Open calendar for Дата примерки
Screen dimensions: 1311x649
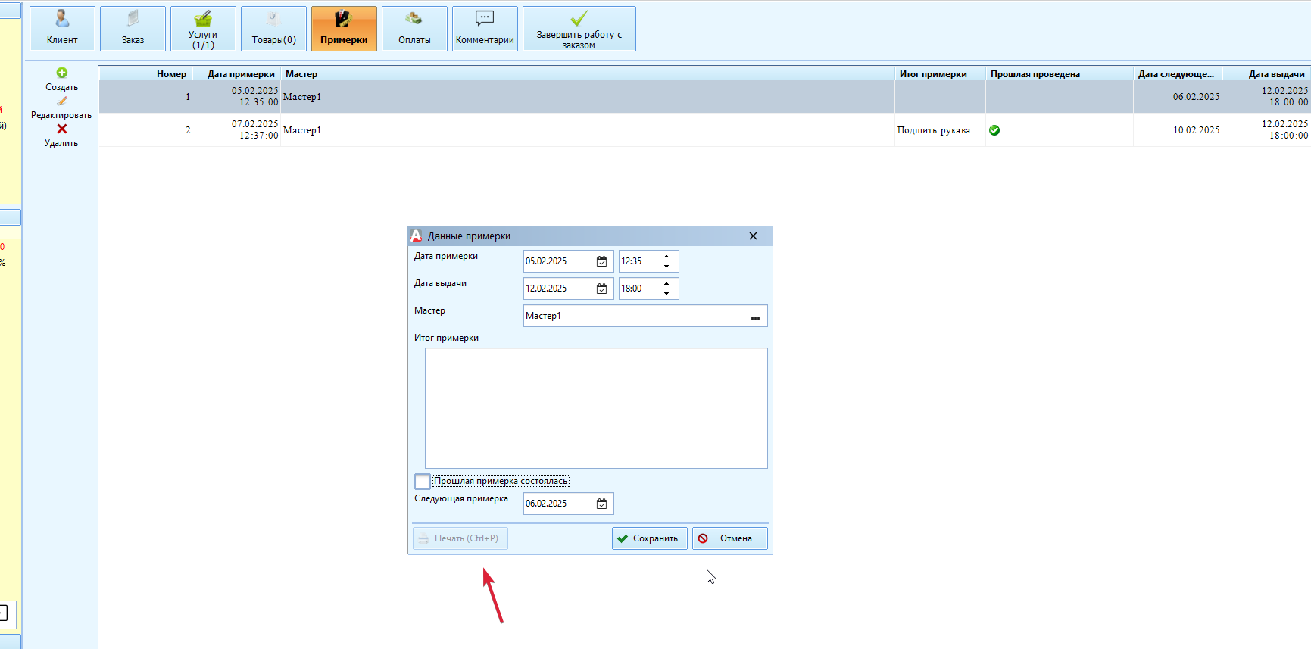click(601, 261)
